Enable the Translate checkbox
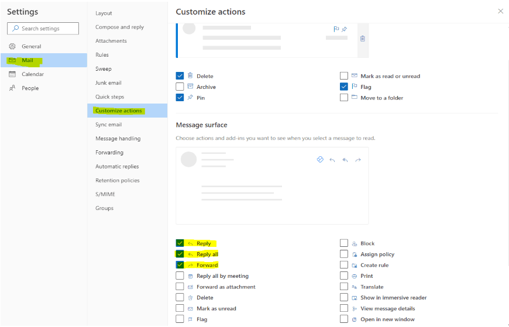This screenshot has width=509, height=327. click(344, 287)
